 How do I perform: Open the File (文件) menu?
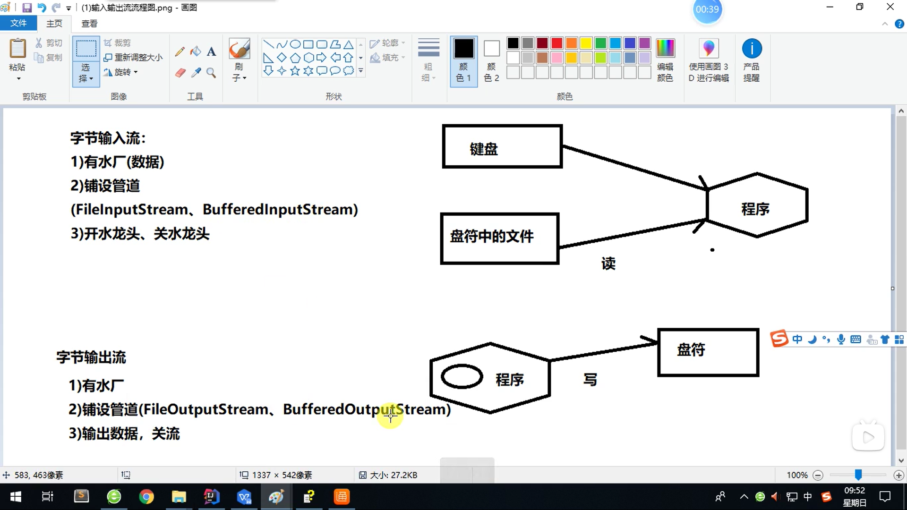point(18,23)
